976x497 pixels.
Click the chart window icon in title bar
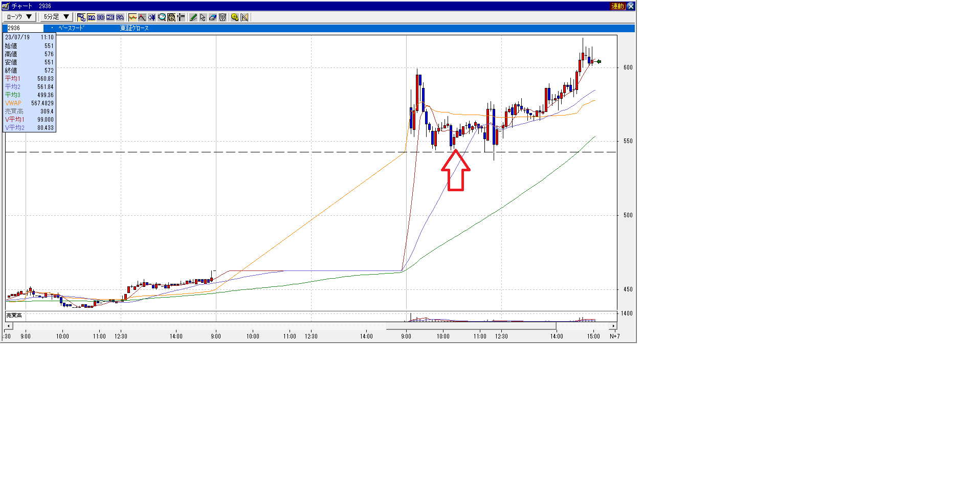[5, 6]
